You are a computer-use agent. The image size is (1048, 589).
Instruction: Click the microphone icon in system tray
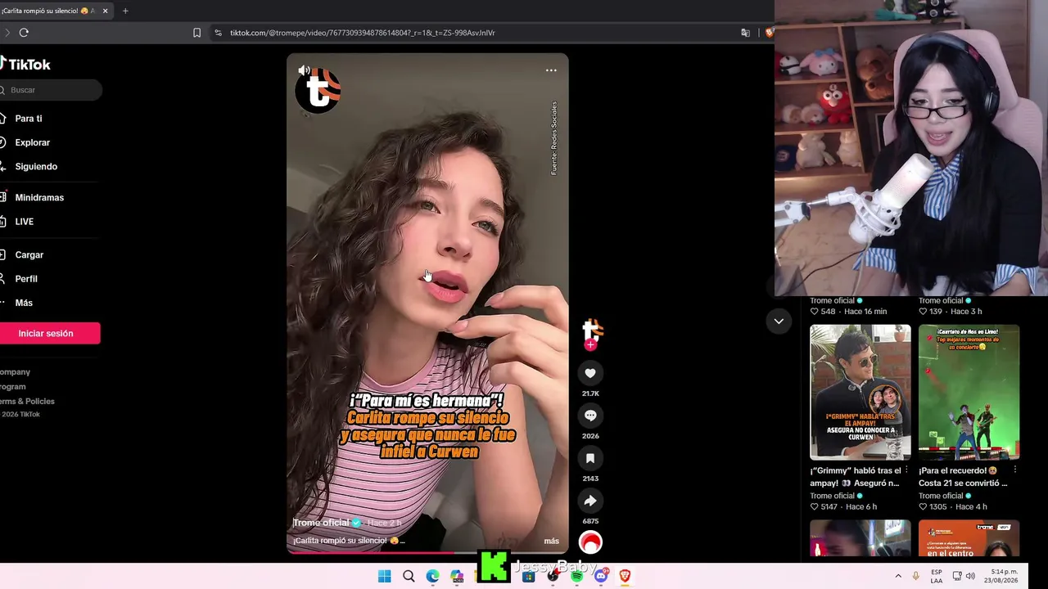click(x=916, y=576)
